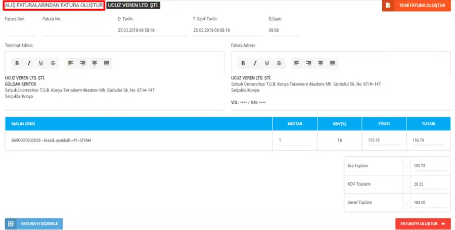Click GÜLŞAH SENTOS name in delivery address
455x230 pixels.
(21, 84)
